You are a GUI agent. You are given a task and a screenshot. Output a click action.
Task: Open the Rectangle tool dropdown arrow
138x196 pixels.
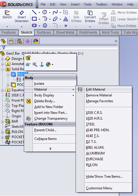coord(39,19)
